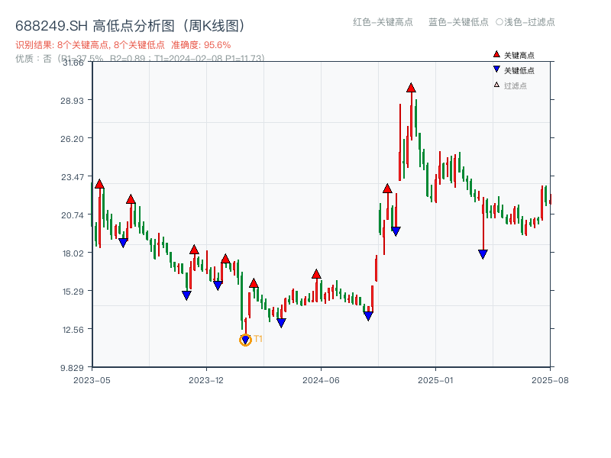
Task: Select the red high-point triangle near 2024-06
Action: [317, 273]
